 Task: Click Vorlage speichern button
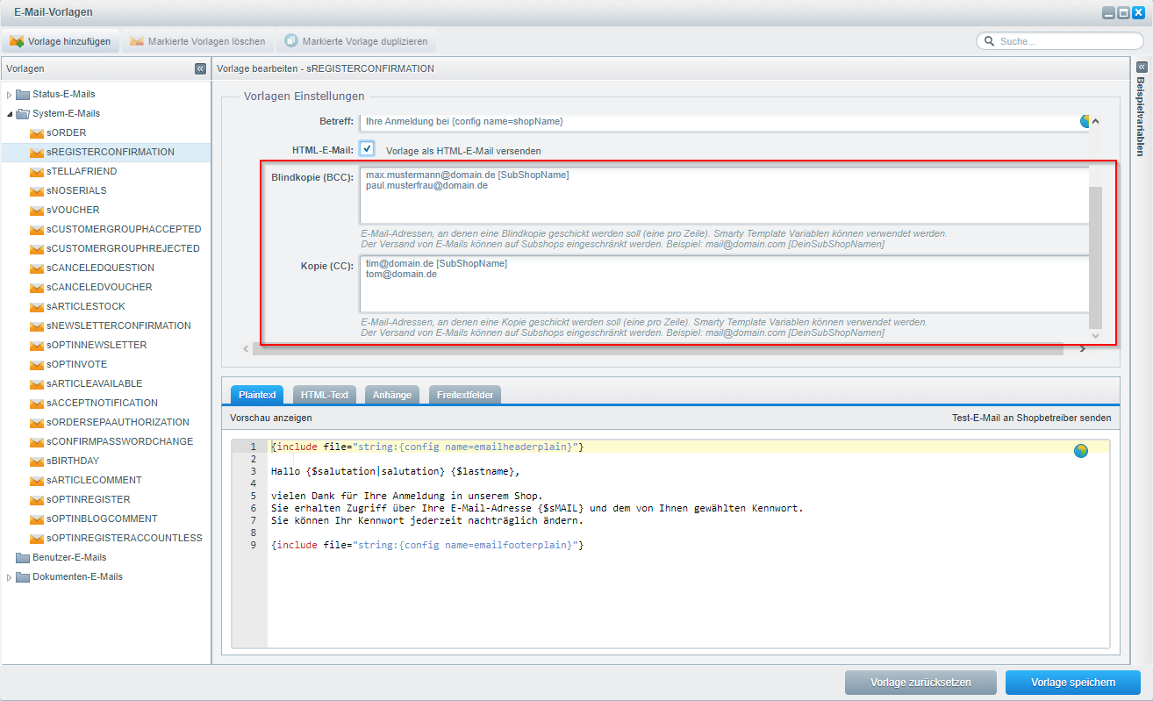(1073, 683)
